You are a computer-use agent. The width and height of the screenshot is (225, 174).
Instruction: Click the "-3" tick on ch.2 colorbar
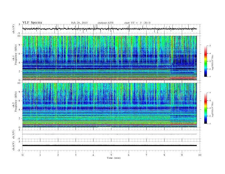coord(210,93)
